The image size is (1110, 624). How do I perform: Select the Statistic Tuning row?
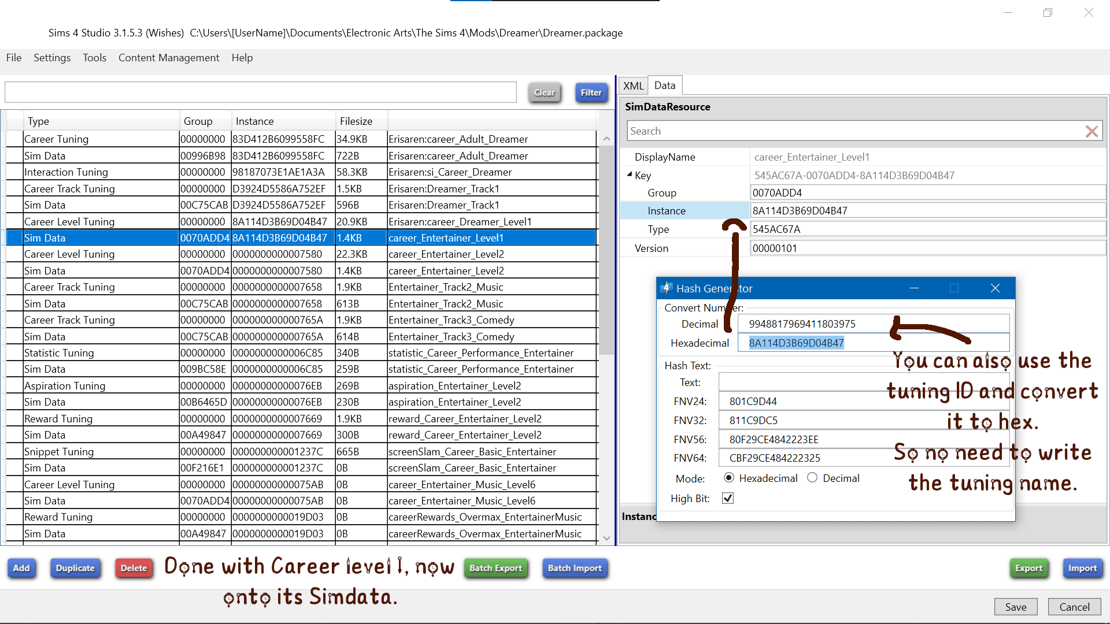point(301,353)
